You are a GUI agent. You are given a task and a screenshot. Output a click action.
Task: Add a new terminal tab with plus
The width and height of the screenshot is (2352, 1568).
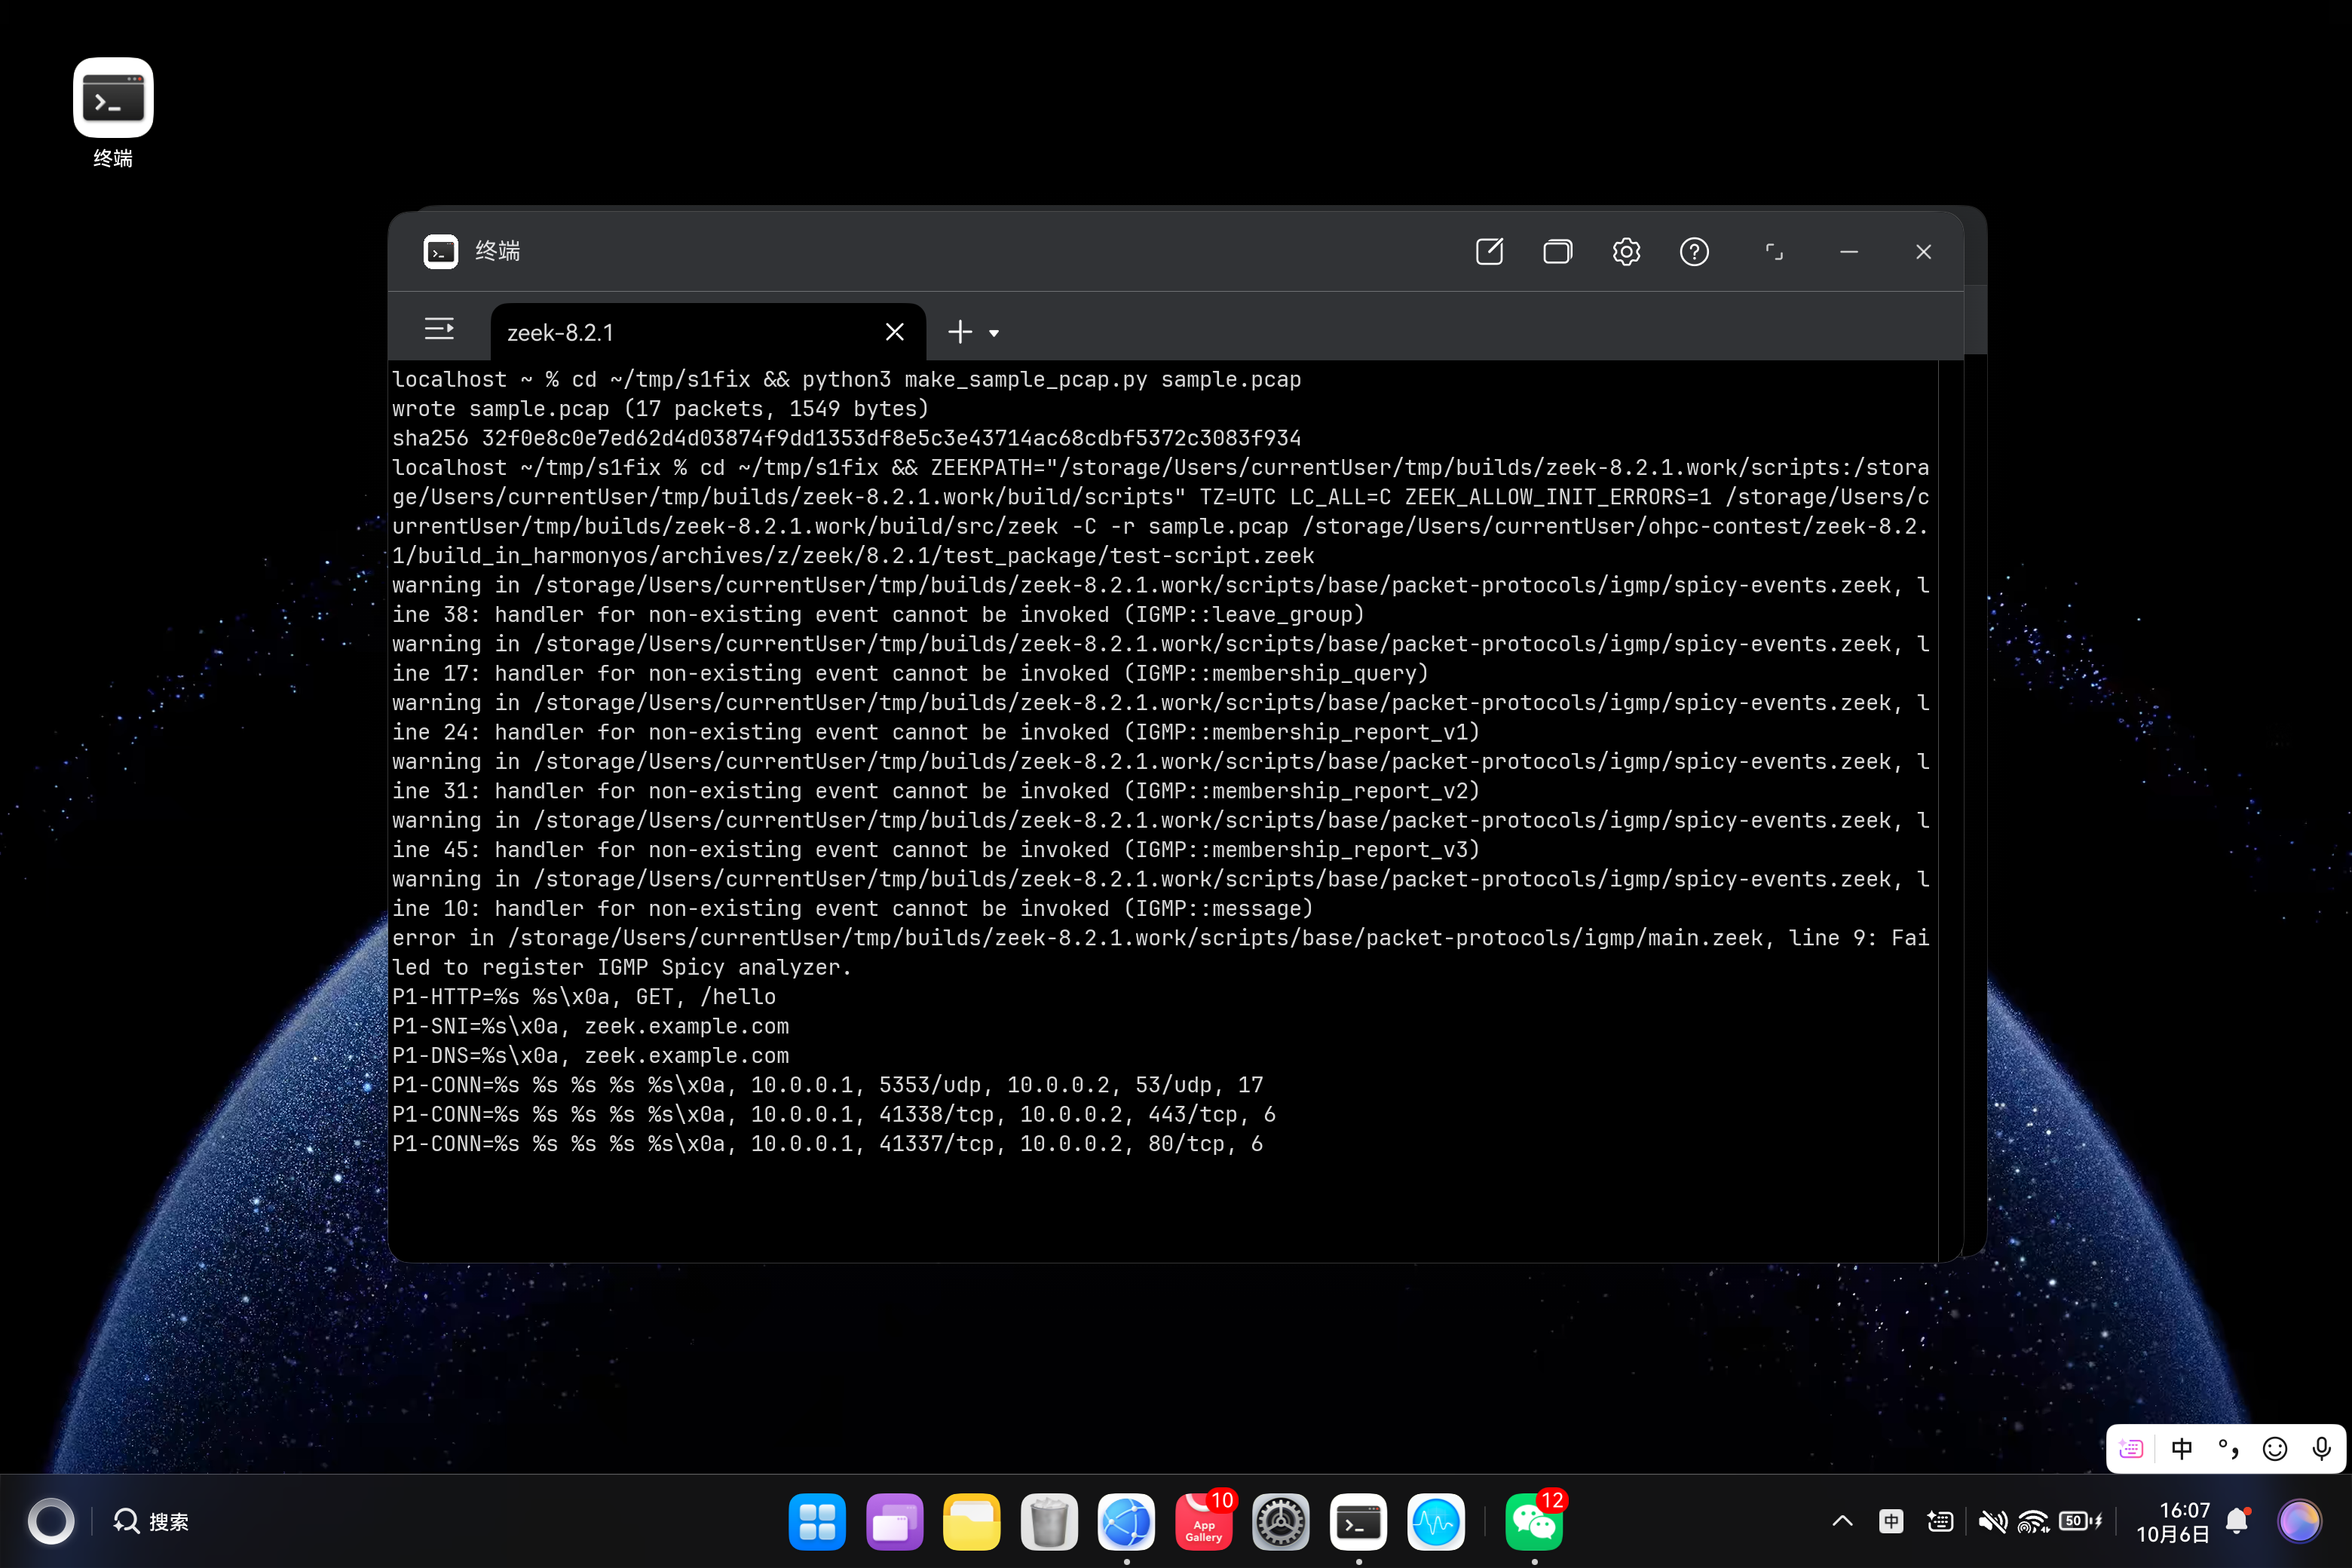(960, 332)
